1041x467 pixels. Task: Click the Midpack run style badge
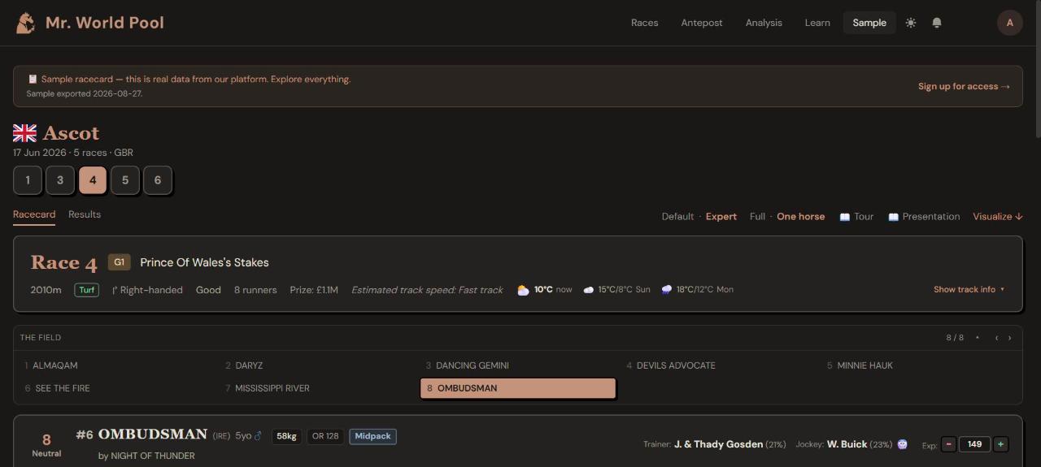pyautogui.click(x=372, y=436)
